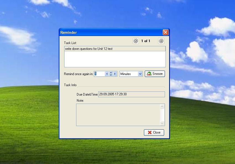
Task: Click the '1 of 1' task counter
Action: 146,41
